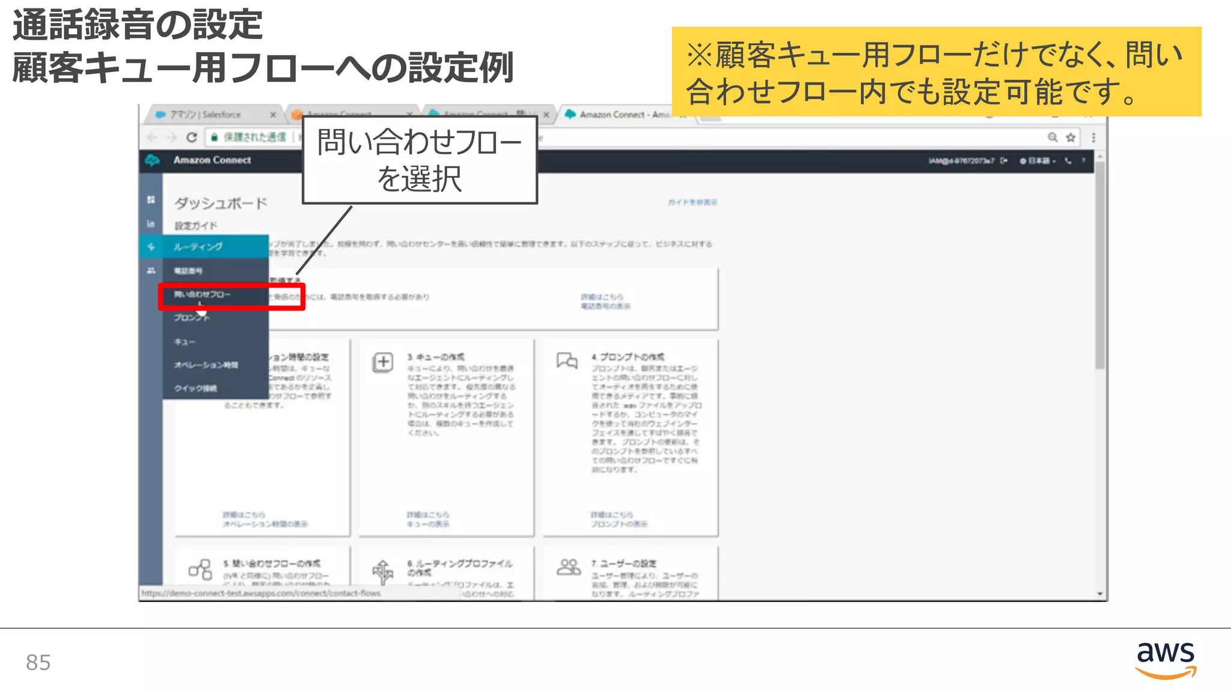Click the ダッシュボード page heading
Image resolution: width=1231 pixels, height=692 pixels.
point(221,203)
